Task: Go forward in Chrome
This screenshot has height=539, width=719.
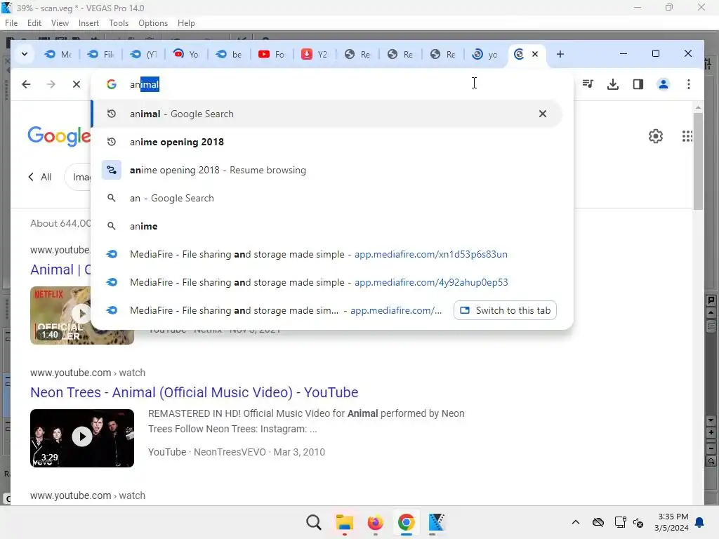Action: [51, 84]
